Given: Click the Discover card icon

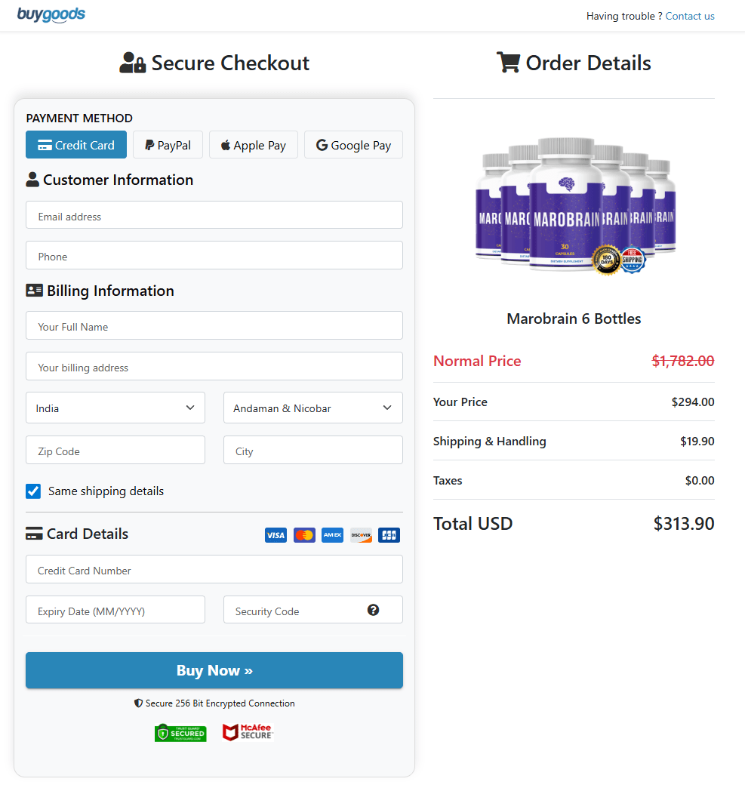Looking at the screenshot, I should coord(361,535).
